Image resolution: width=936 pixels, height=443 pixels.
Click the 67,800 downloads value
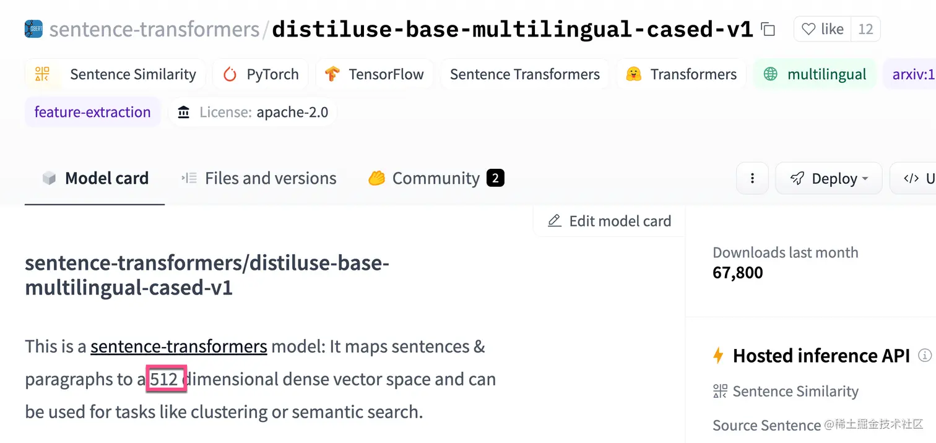[x=738, y=272]
